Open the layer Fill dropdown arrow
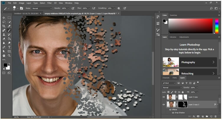The height and width of the screenshot is (120, 222). (197, 92)
